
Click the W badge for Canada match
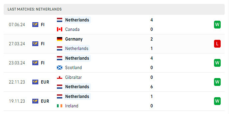pos(217,25)
